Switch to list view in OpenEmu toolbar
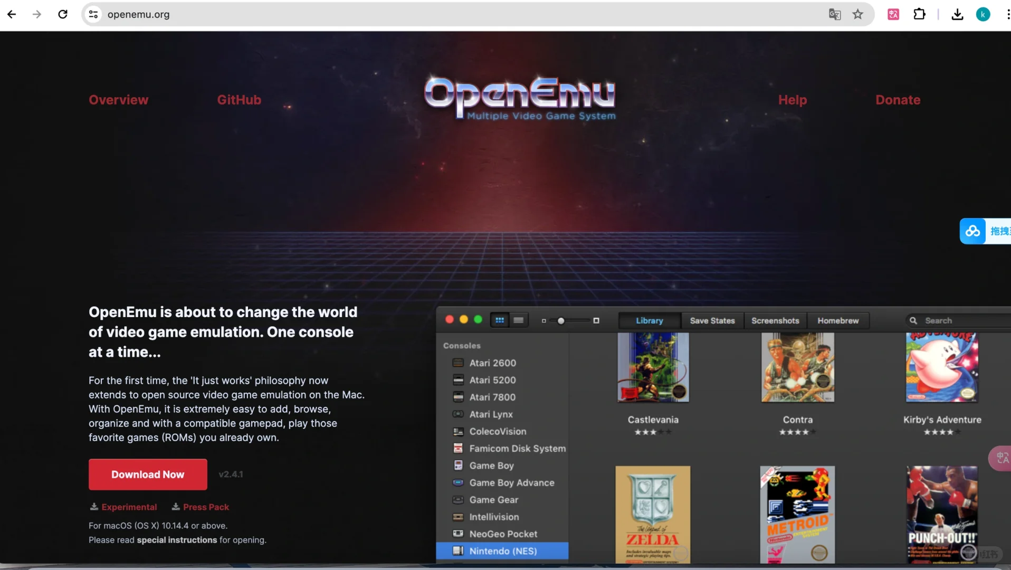The height and width of the screenshot is (570, 1011). tap(519, 320)
